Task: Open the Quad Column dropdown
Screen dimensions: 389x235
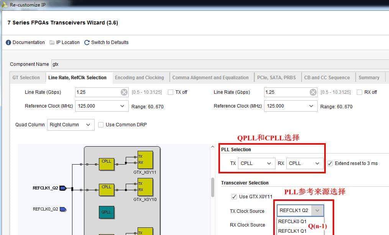Action: pyautogui.click(x=71, y=125)
